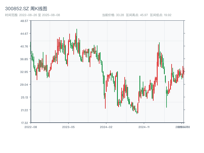Screen dimensions: 204x153
Task: Click the 300852.SZ 周K线图 chart title
Action: pos(26,9)
